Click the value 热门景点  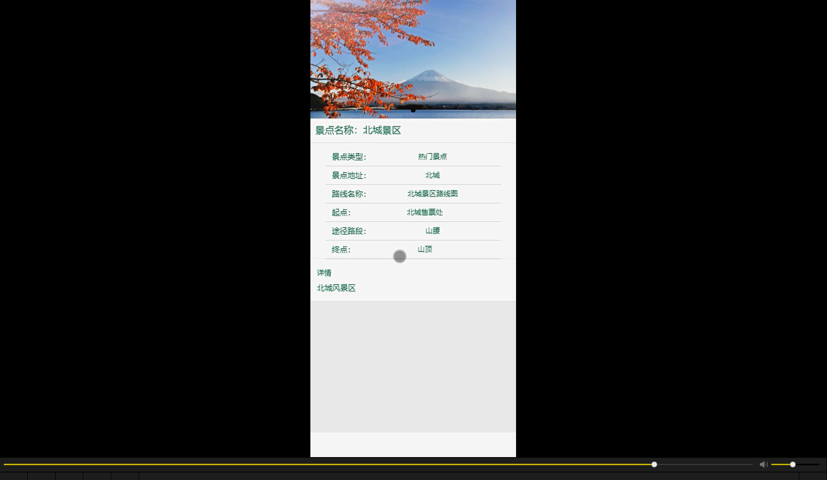433,157
